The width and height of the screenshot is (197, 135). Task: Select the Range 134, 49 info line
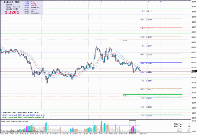coord(13,7)
